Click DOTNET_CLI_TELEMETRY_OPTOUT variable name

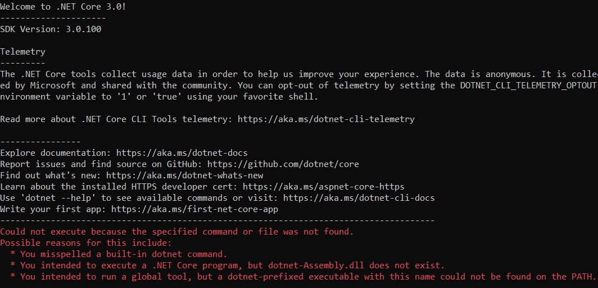(x=528, y=85)
